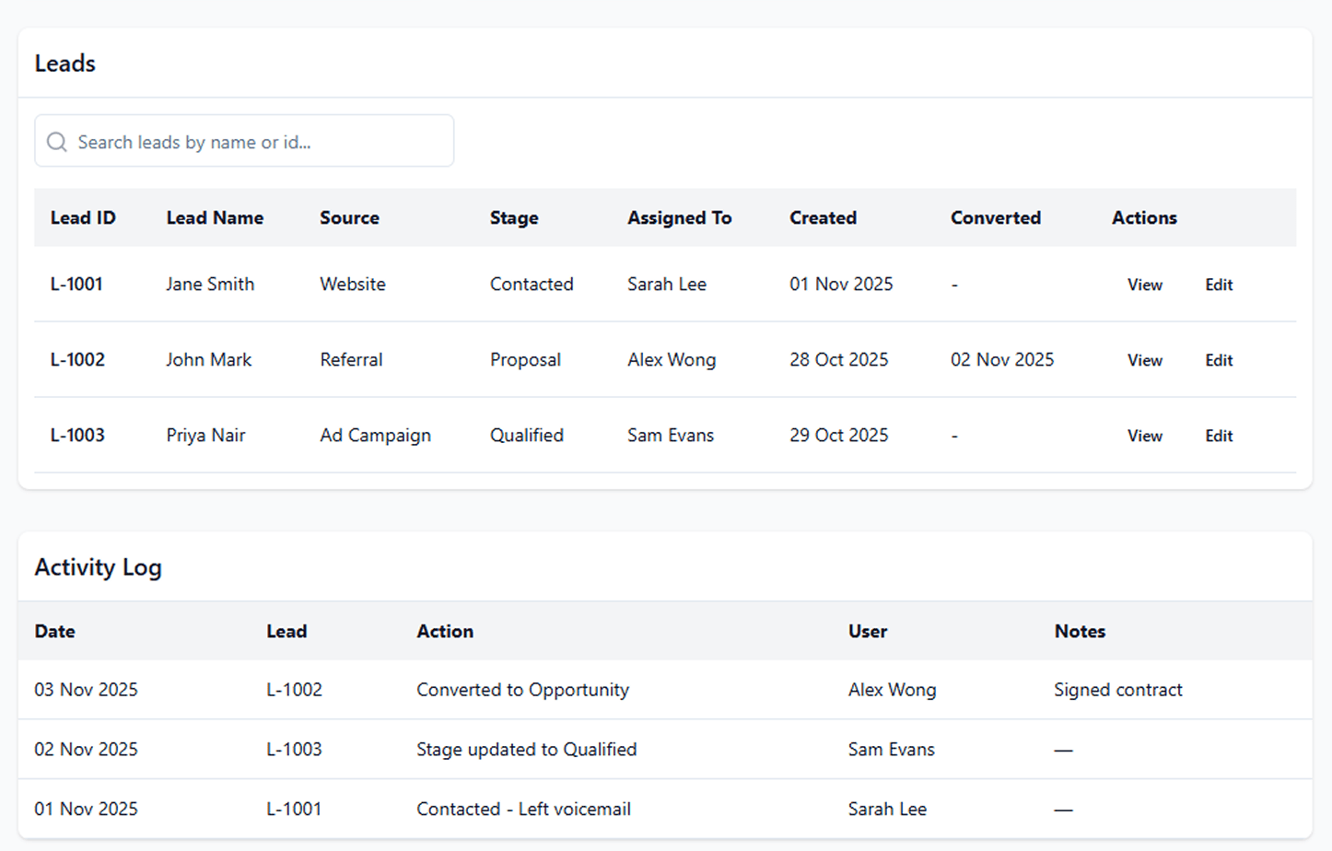Screen dimensions: 1332x851
Task: Select the Assigned To column header
Action: point(679,218)
